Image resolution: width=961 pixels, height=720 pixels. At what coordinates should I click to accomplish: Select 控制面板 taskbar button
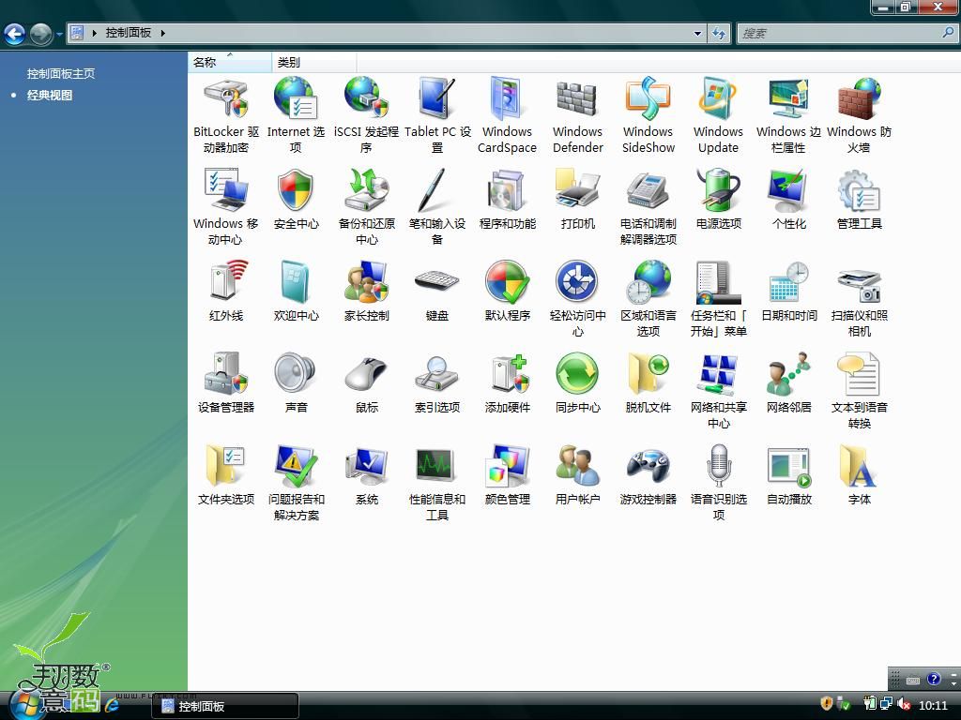[x=225, y=706]
